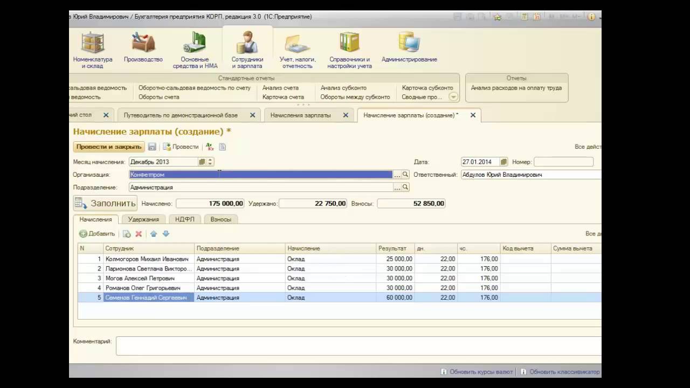Viewport: 690px width, 388px height.
Task: Switch to the Взносы tab
Action: [x=221, y=219]
